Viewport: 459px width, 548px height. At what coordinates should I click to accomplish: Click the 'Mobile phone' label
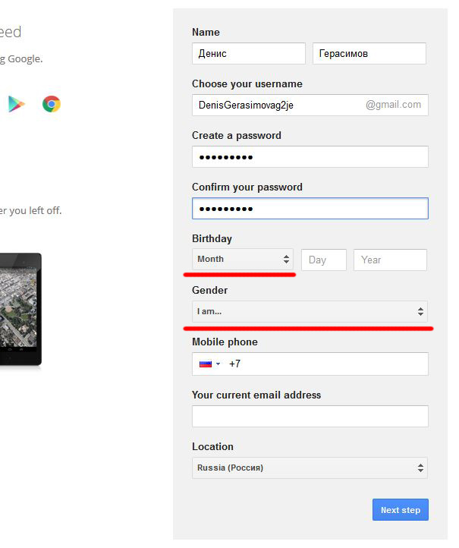click(225, 342)
